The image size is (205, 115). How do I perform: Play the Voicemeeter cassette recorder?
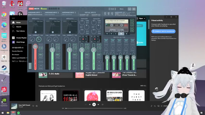click(116, 34)
